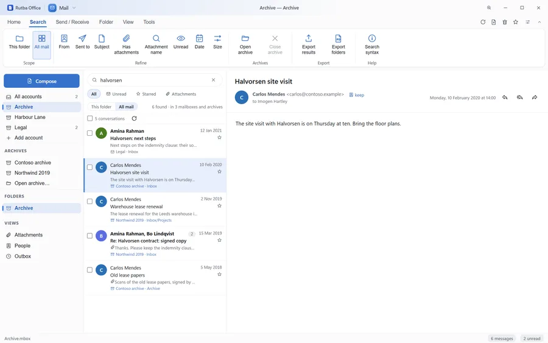Reply to the Halvorsen site visit email
Image resolution: width=548 pixels, height=343 pixels.
(505, 97)
